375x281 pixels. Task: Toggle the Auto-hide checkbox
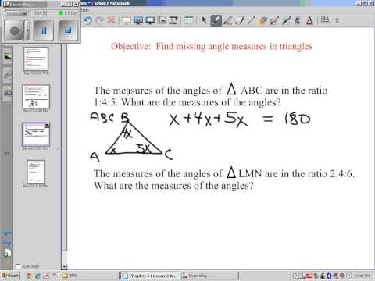click(18, 266)
